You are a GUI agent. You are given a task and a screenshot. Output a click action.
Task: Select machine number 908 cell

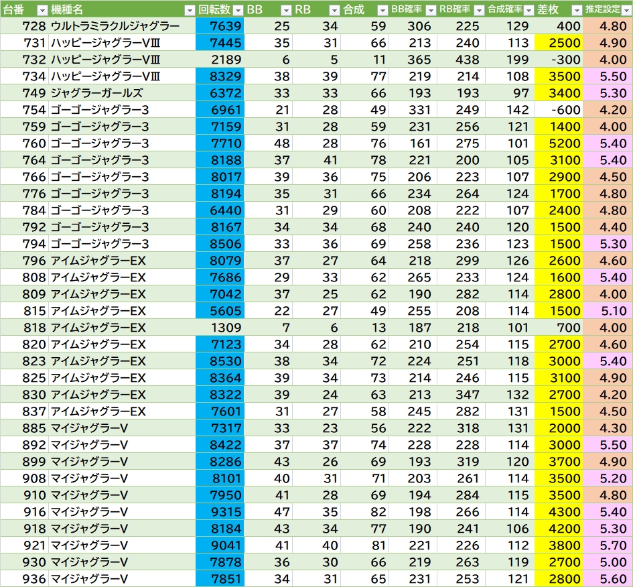(24, 478)
